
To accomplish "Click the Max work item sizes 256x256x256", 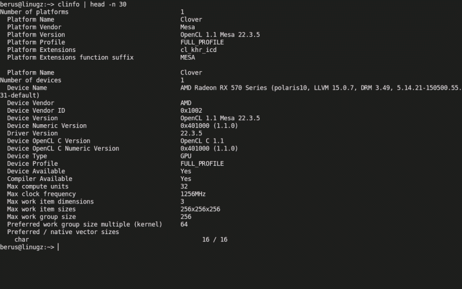I will 200,209.
